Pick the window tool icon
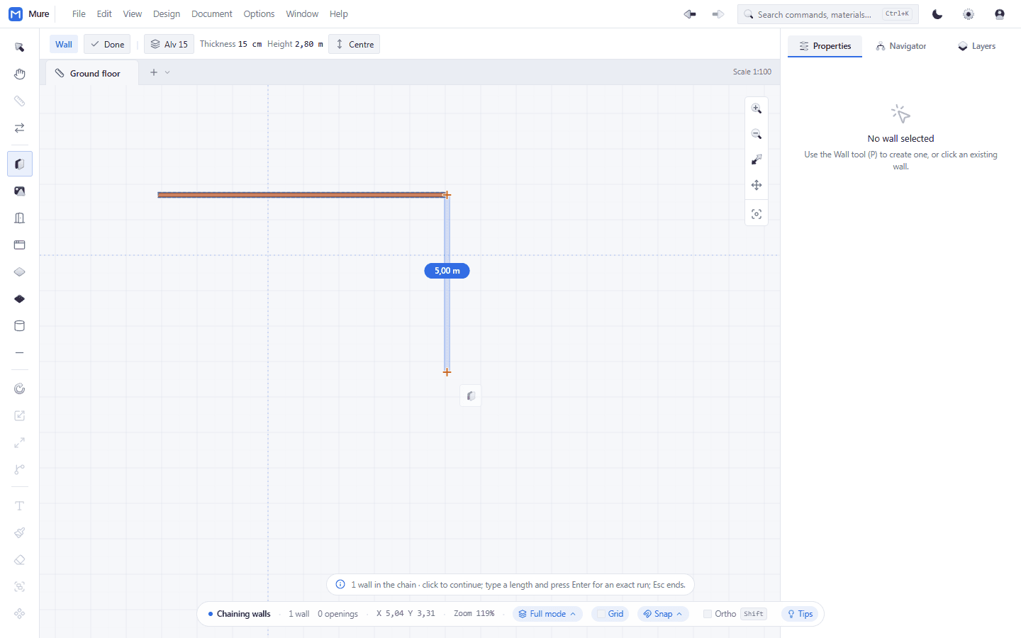Screen dimensions: 1021x638 pyautogui.click(x=20, y=245)
